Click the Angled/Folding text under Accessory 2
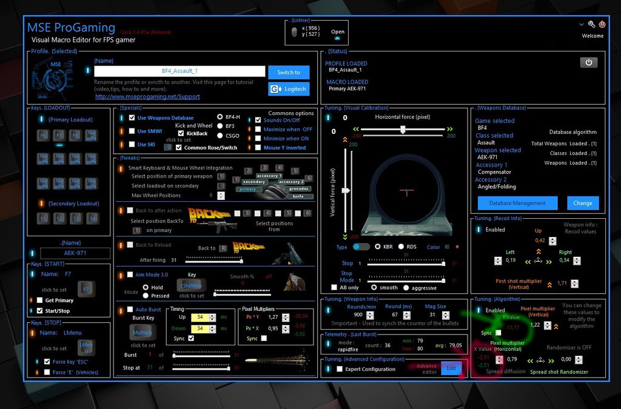621x409 pixels. tap(497, 187)
